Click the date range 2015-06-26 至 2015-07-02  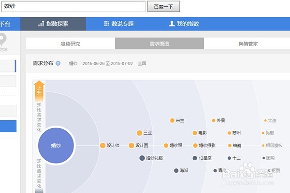tap(108, 64)
